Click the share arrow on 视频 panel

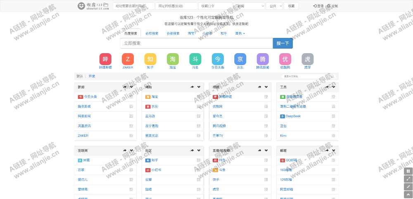click(x=260, y=87)
